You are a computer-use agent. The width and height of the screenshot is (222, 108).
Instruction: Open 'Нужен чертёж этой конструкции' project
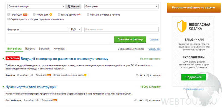pyautogui.click(x=31, y=87)
